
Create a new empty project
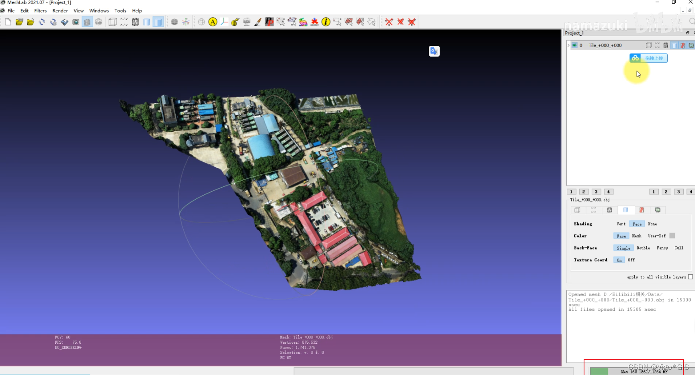(x=8, y=22)
